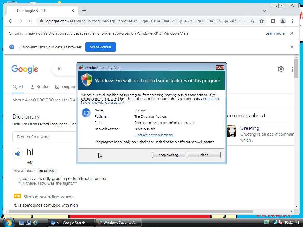303x227 pixels.
Task: Launch Internet Explorer from quick launch
Action: click(x=35, y=223)
